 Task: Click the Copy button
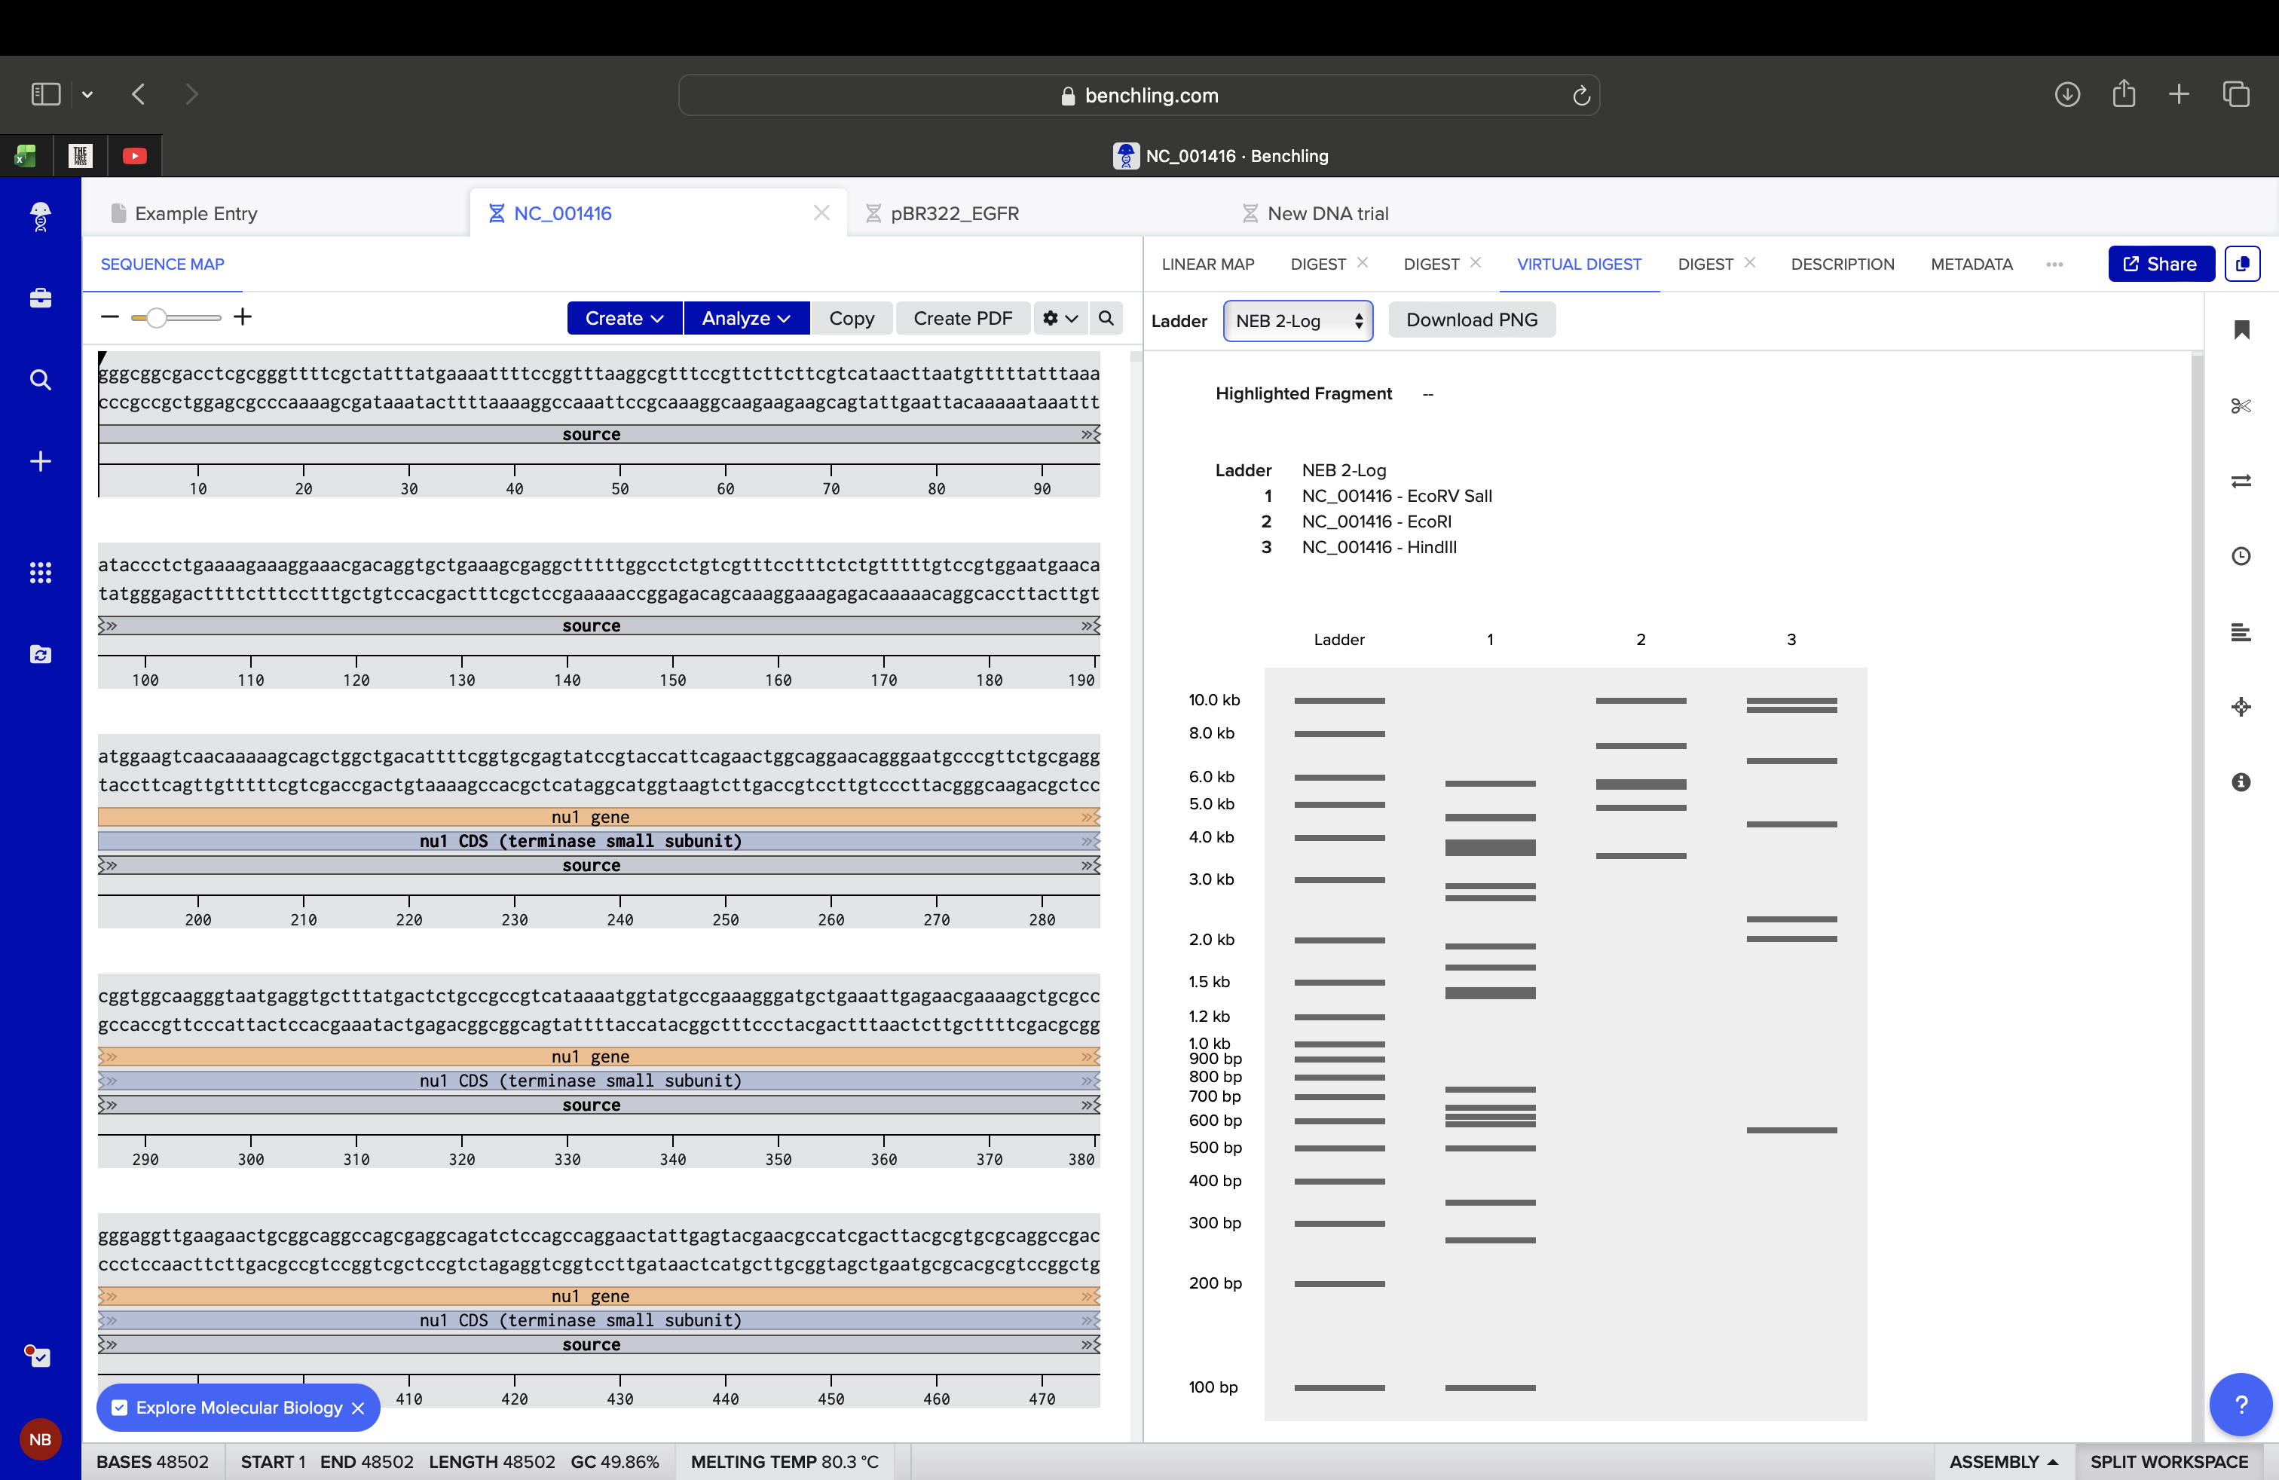(852, 318)
